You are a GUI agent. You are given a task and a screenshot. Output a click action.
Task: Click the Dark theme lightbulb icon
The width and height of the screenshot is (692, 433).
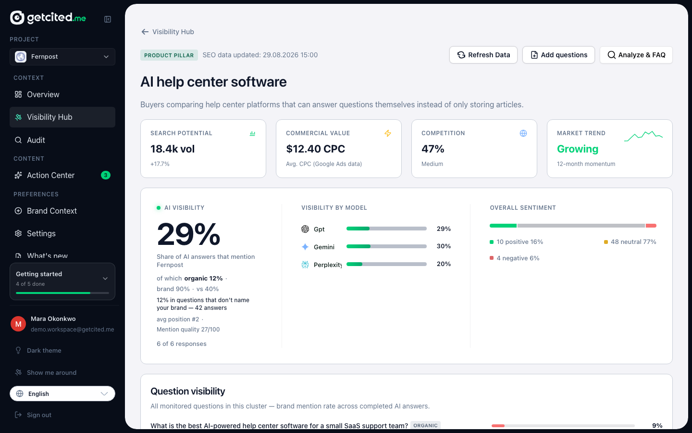pyautogui.click(x=18, y=350)
